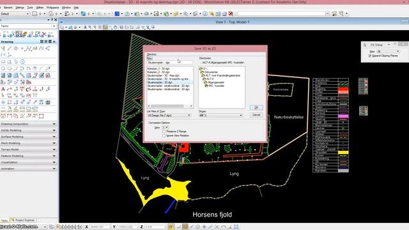The width and height of the screenshot is (409, 230).
Task: Expand the Mesh Modeling task group
Action: click(x=28, y=143)
